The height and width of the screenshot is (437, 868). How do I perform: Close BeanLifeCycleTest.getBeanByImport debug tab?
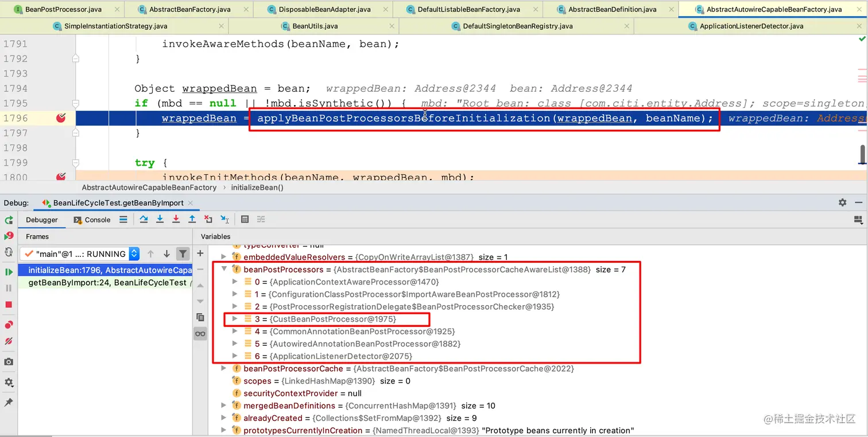pos(191,203)
